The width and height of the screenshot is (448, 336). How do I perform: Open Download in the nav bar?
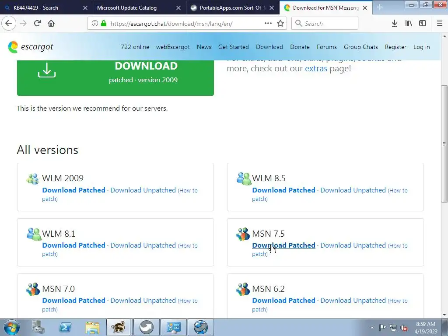tap(269, 47)
